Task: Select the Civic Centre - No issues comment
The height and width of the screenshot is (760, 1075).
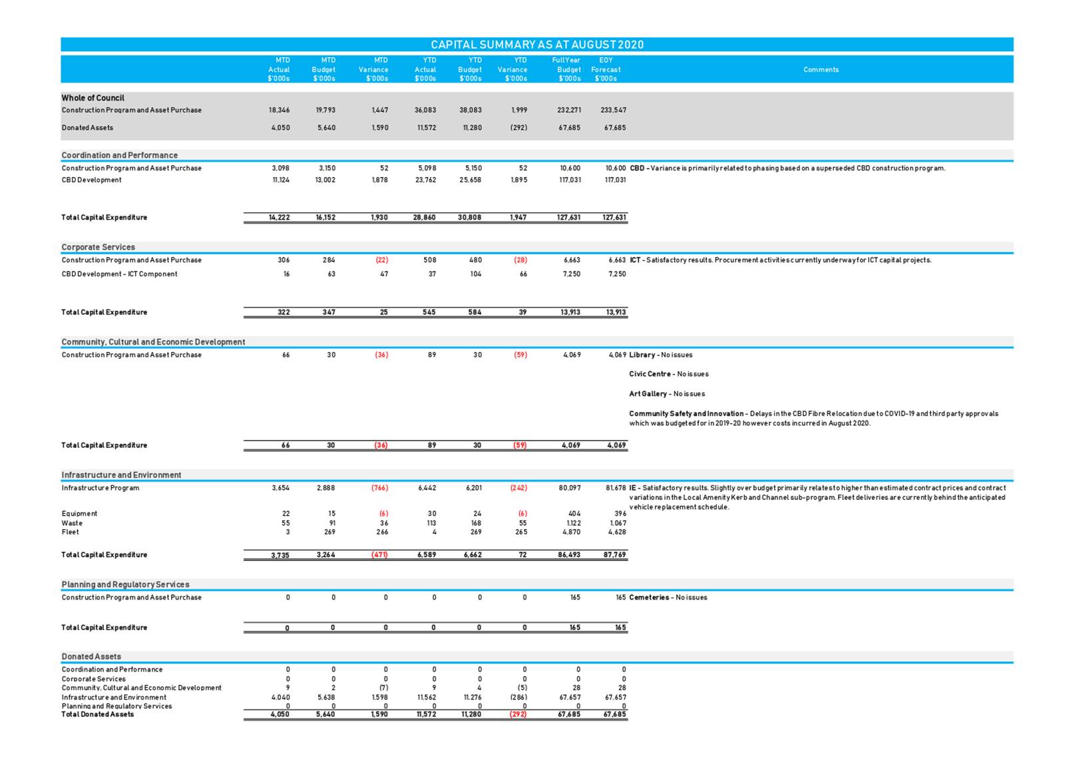Action: [668, 374]
